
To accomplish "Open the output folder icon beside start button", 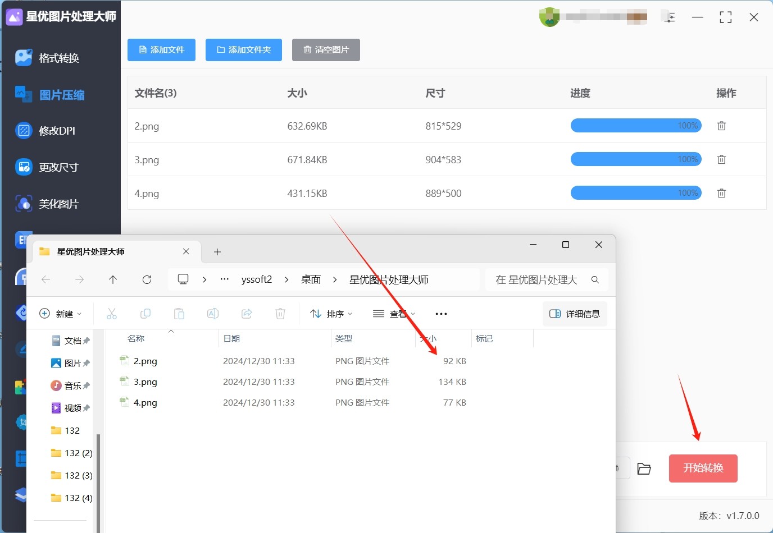I will pos(644,469).
